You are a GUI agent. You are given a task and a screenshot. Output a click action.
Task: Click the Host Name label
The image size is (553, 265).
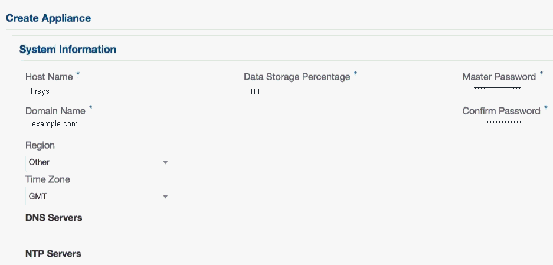[x=49, y=77]
